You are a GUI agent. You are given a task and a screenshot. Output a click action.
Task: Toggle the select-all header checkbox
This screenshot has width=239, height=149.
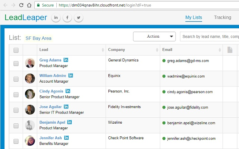(x=16, y=50)
